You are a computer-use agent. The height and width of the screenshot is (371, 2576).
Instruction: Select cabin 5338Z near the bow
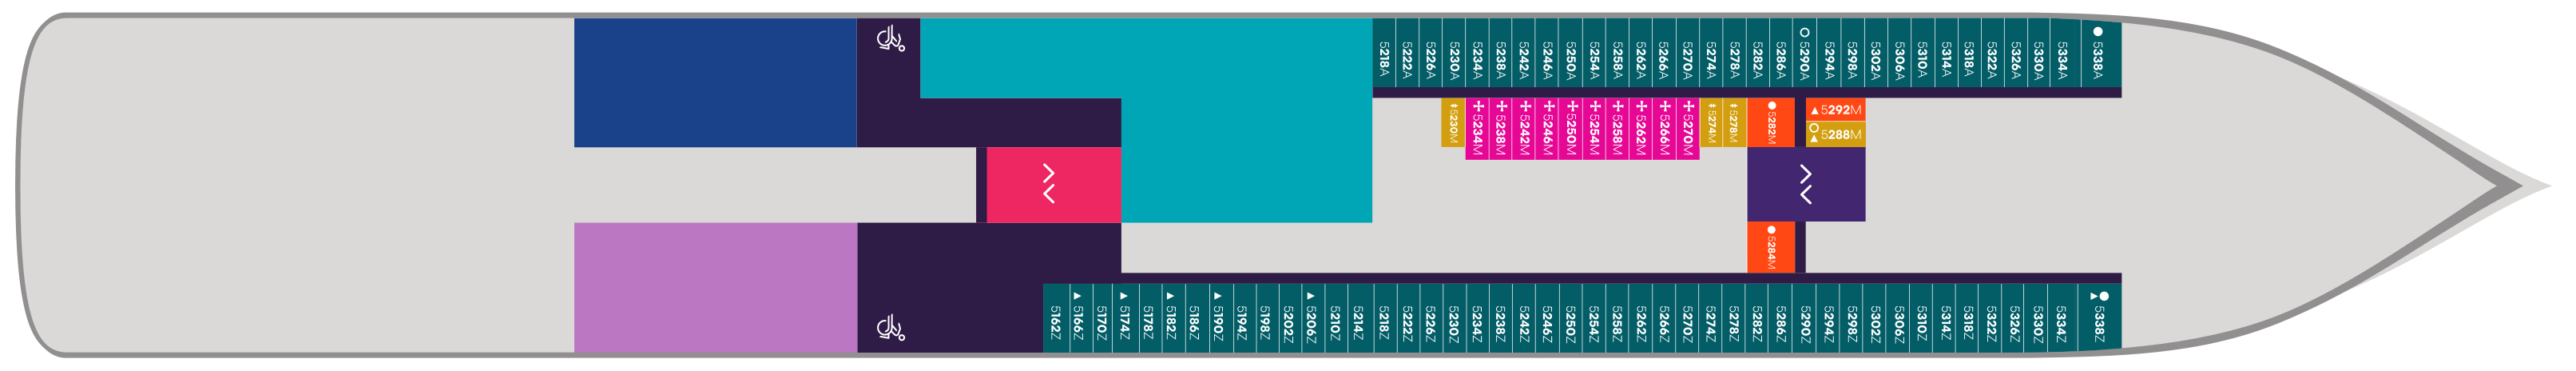point(2099,320)
